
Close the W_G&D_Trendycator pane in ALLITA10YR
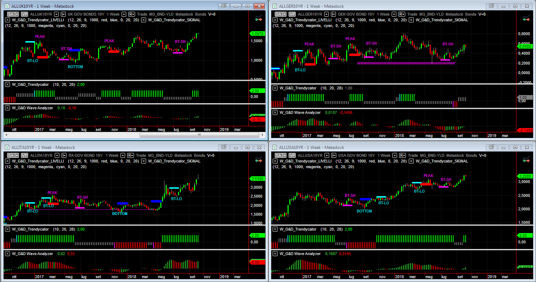tap(7, 229)
